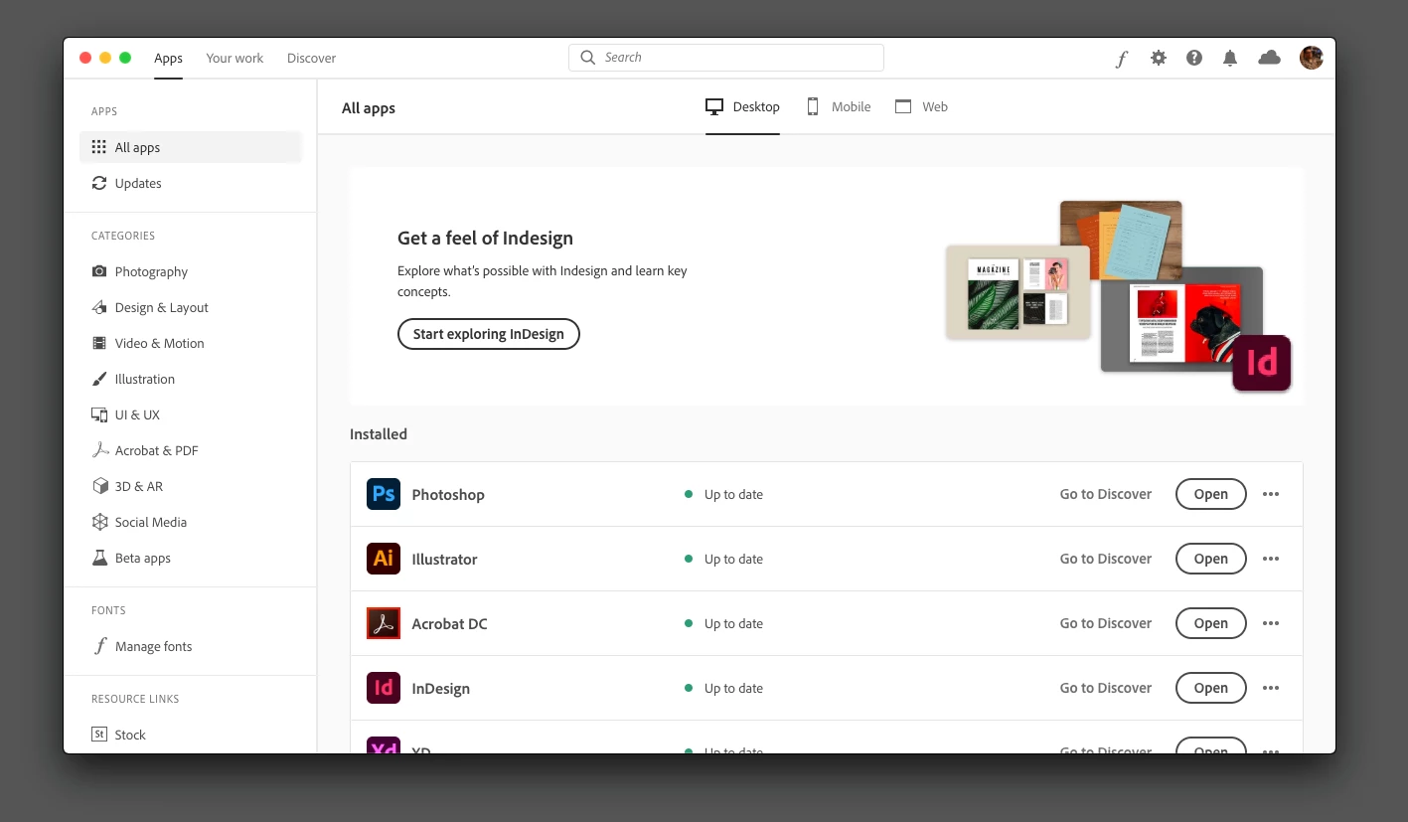
Task: Click the magazine layout thumbnail in banner
Action: pos(1017,292)
